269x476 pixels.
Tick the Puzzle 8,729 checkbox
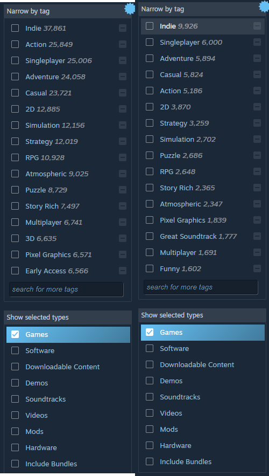(15, 190)
